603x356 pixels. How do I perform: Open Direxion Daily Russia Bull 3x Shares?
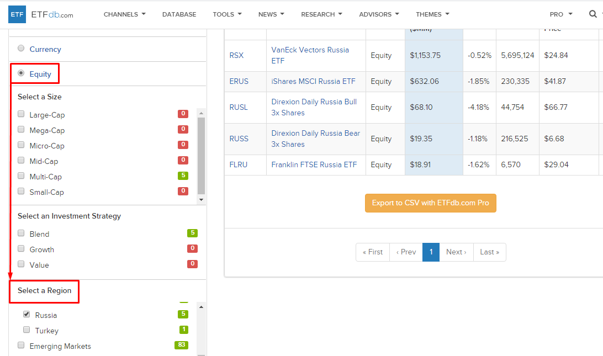click(314, 107)
